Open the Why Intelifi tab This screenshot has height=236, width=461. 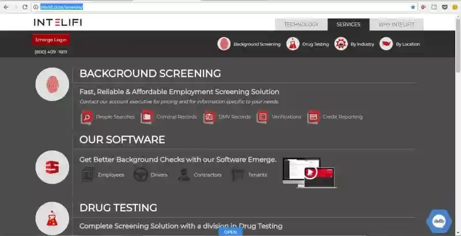point(396,25)
